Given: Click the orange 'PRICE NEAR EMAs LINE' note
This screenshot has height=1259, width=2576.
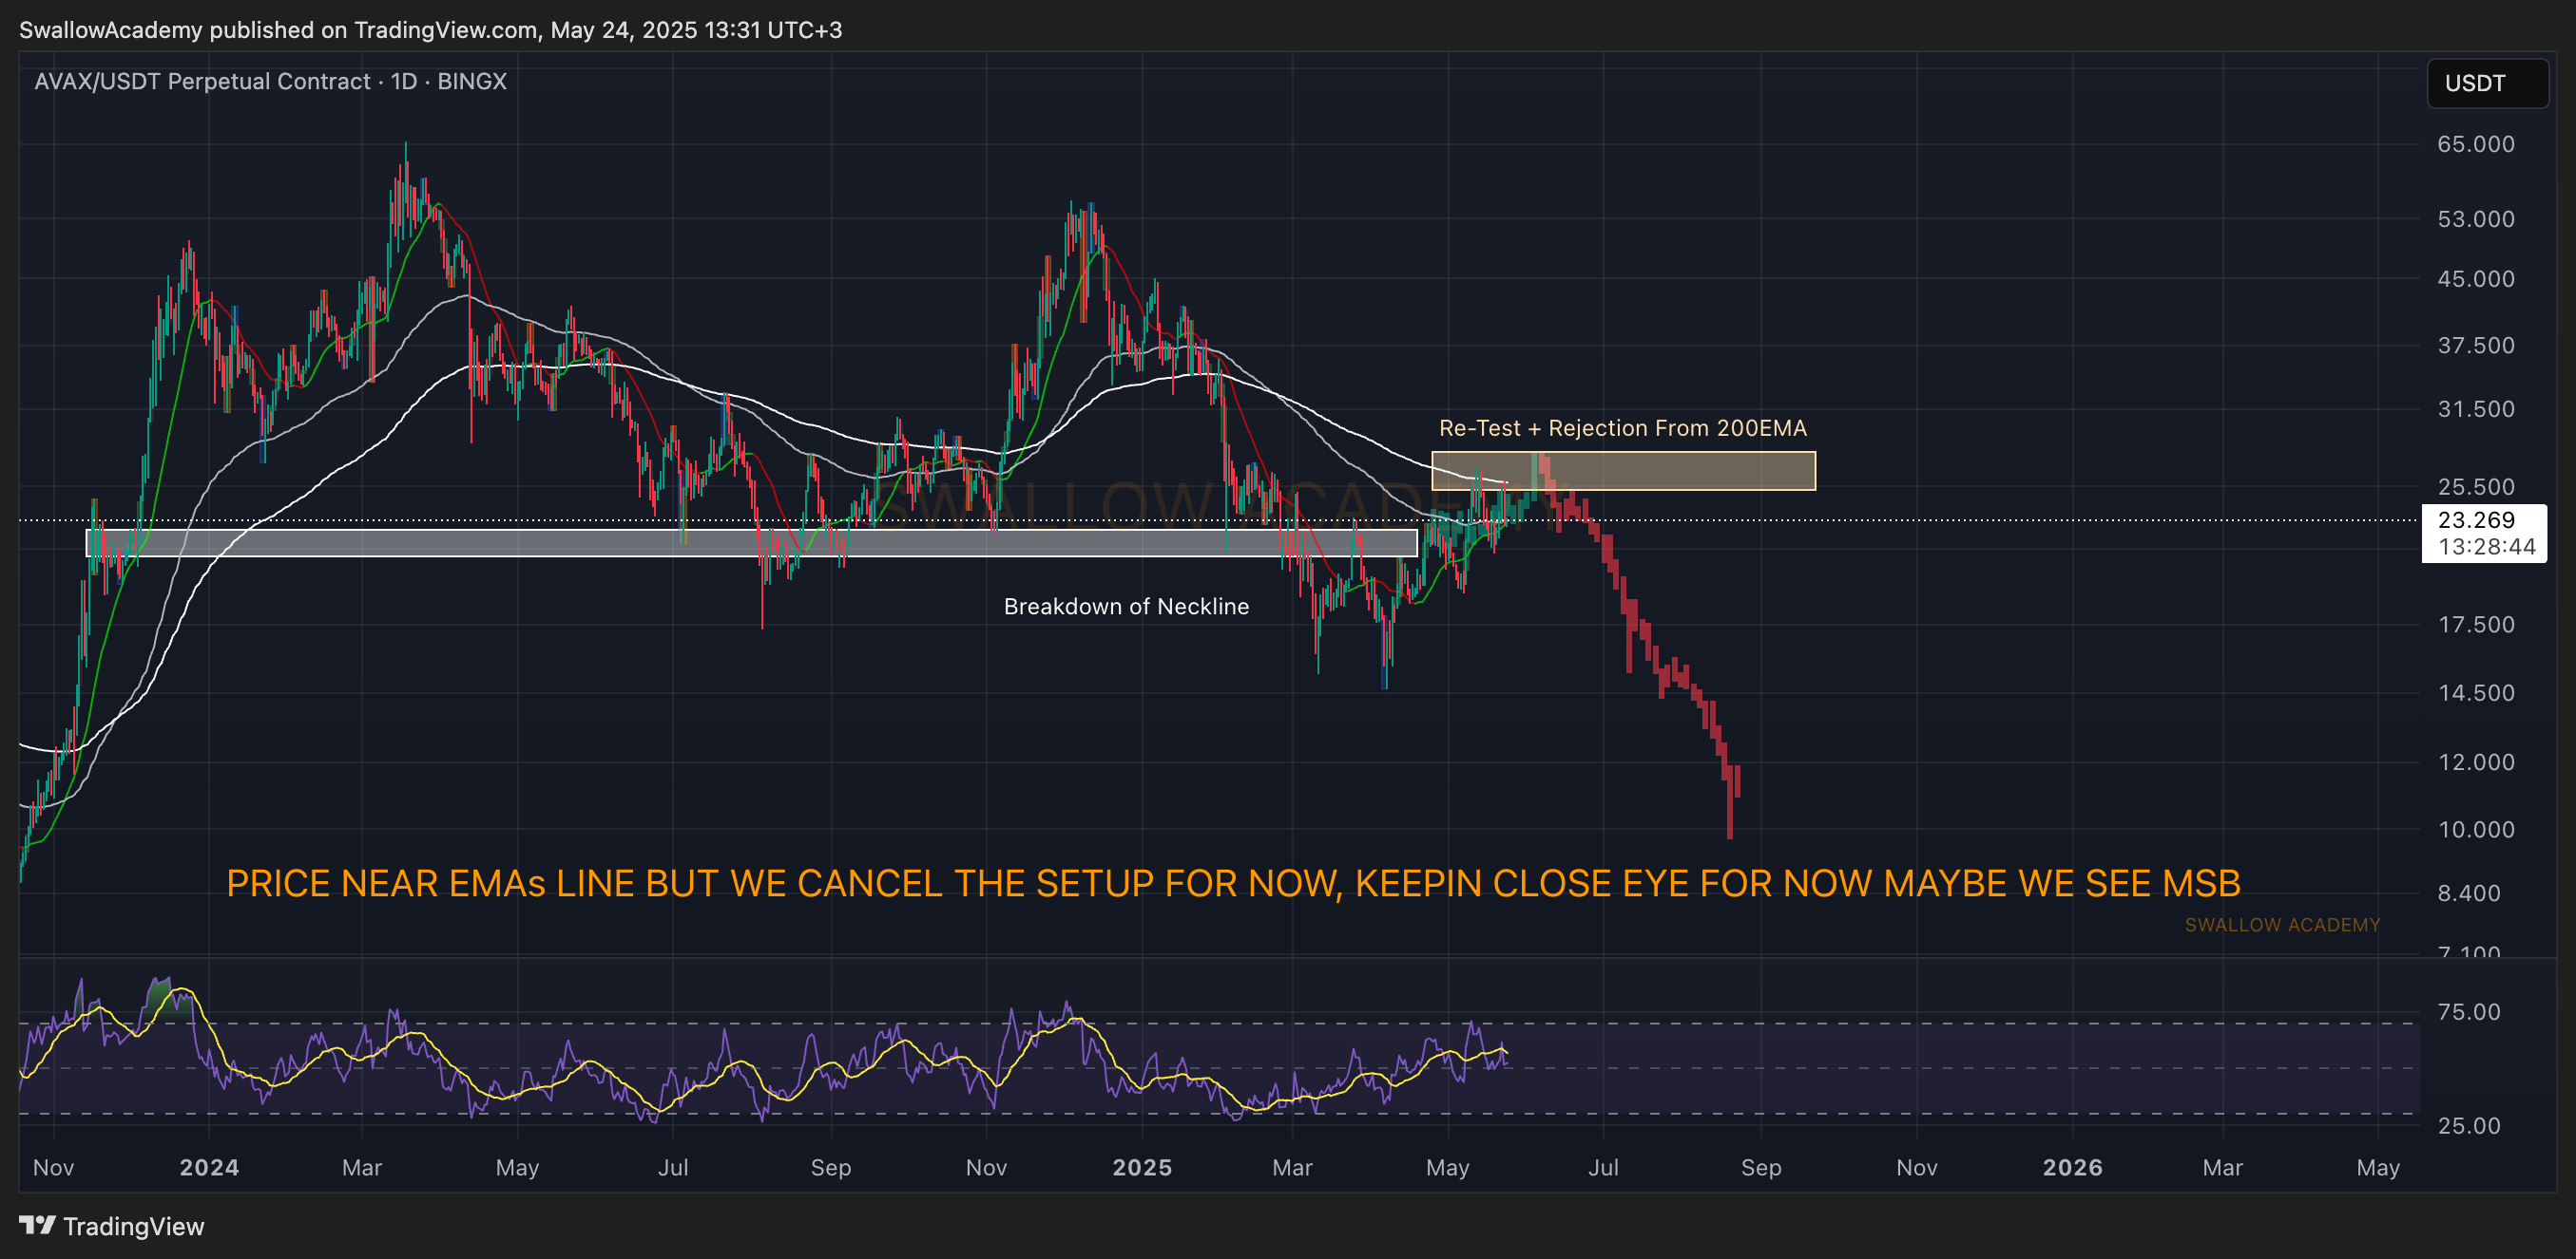Looking at the screenshot, I should (x=1233, y=883).
